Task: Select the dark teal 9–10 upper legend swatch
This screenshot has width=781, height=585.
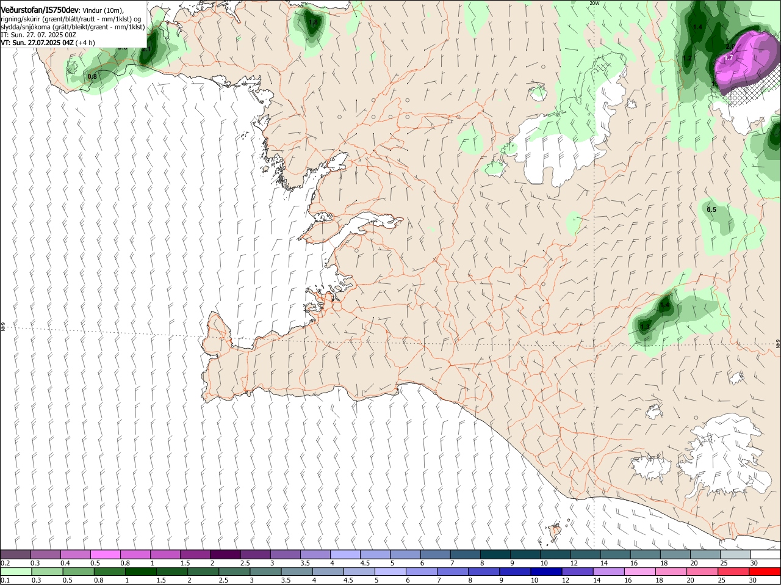Action: point(525,554)
